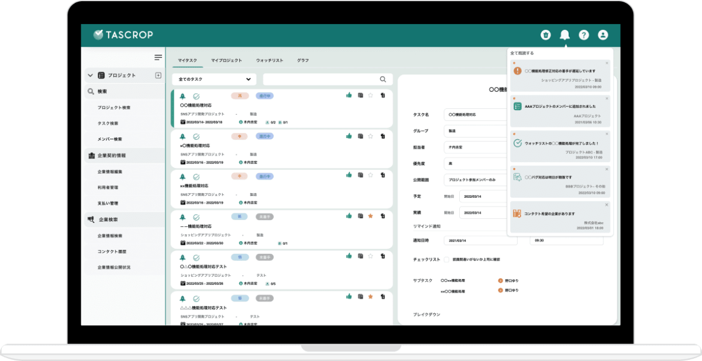Check the checklist item checkbox

click(x=447, y=259)
